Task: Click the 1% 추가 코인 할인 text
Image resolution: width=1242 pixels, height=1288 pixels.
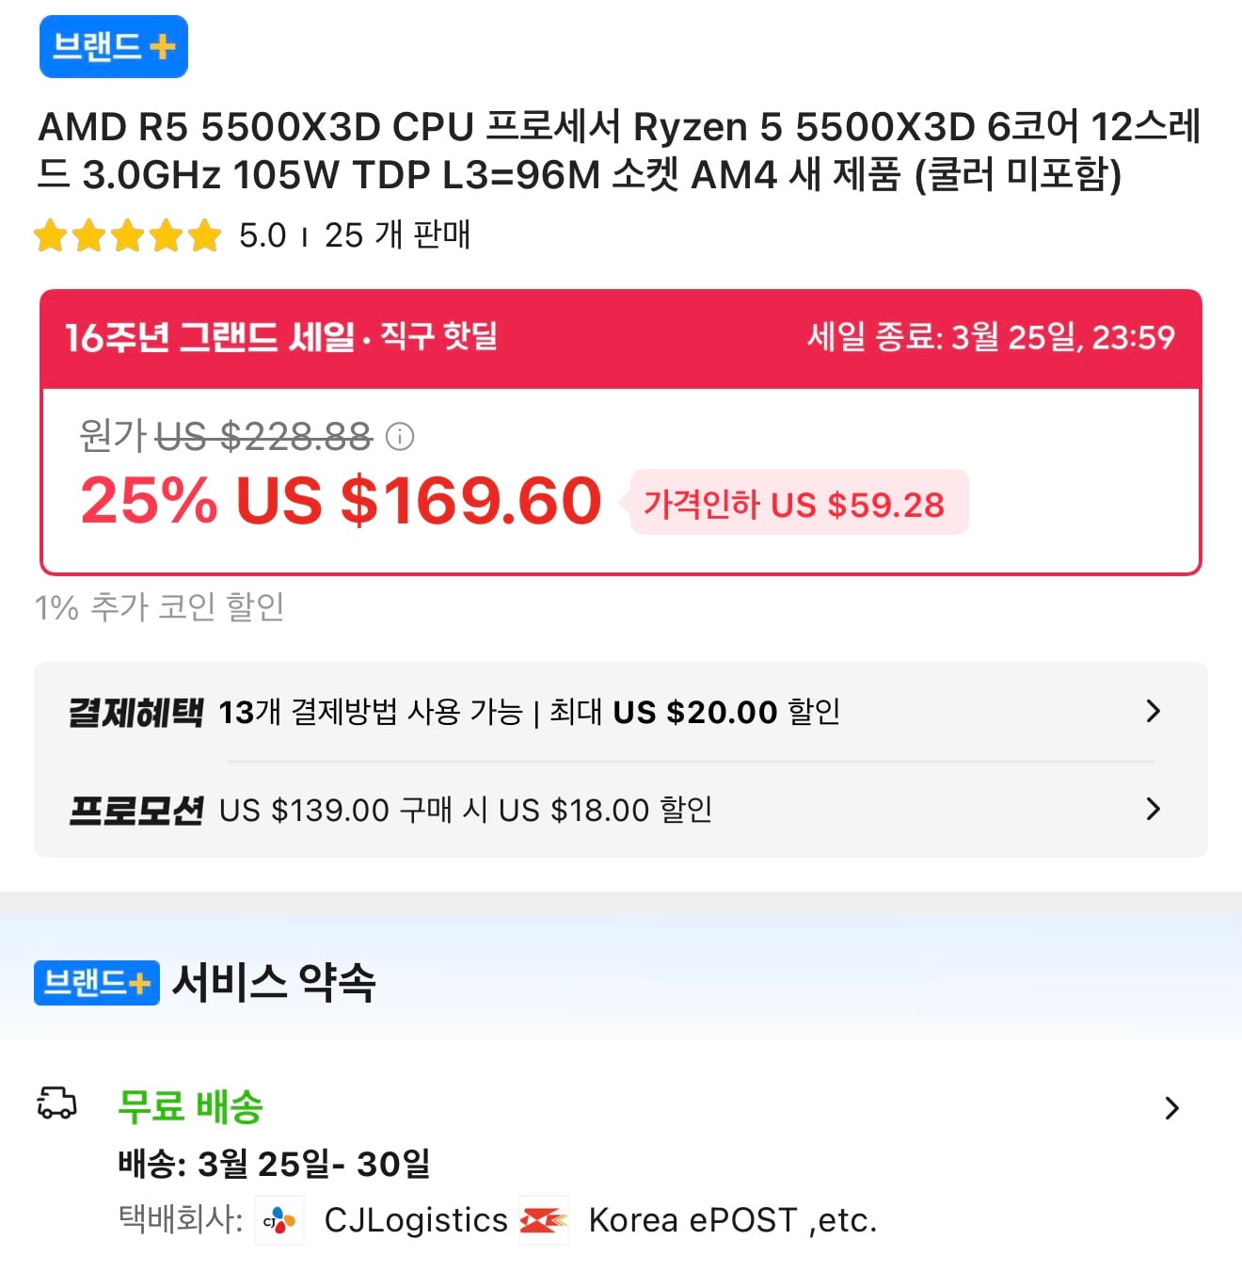Action: point(160,607)
